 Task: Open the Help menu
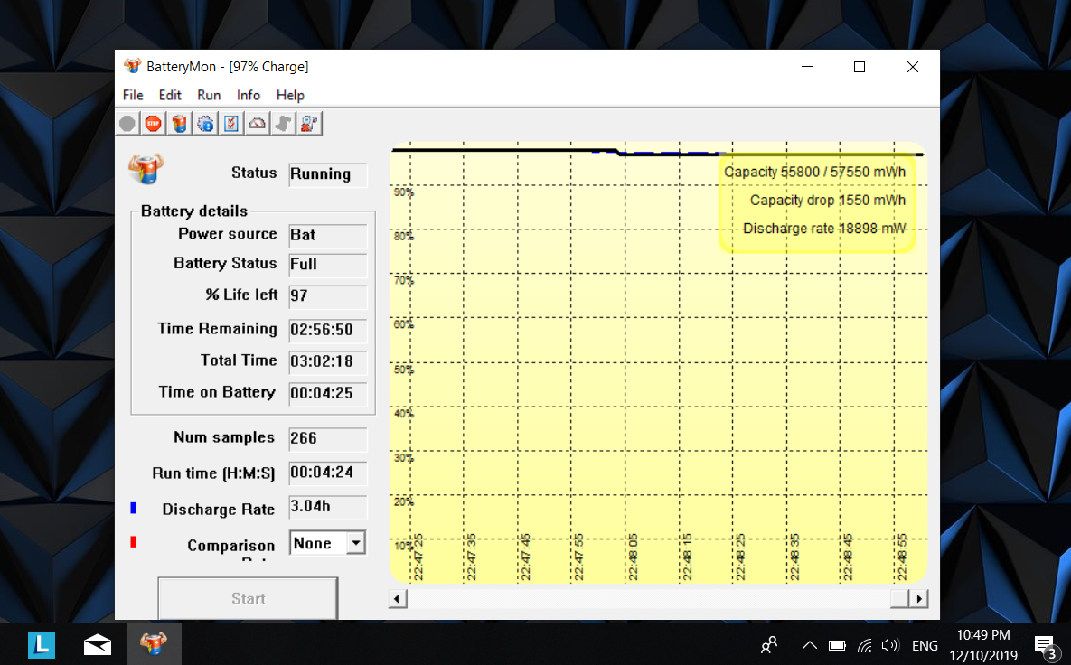coord(290,95)
